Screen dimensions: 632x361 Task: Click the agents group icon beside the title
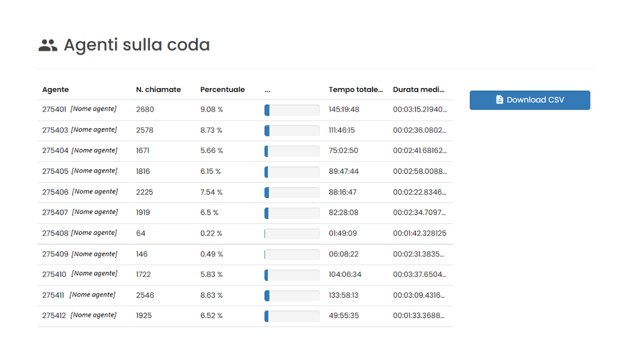48,45
